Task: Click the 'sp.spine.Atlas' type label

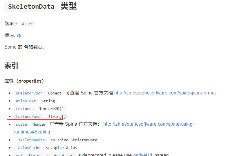Action: pyautogui.click(x=61, y=148)
